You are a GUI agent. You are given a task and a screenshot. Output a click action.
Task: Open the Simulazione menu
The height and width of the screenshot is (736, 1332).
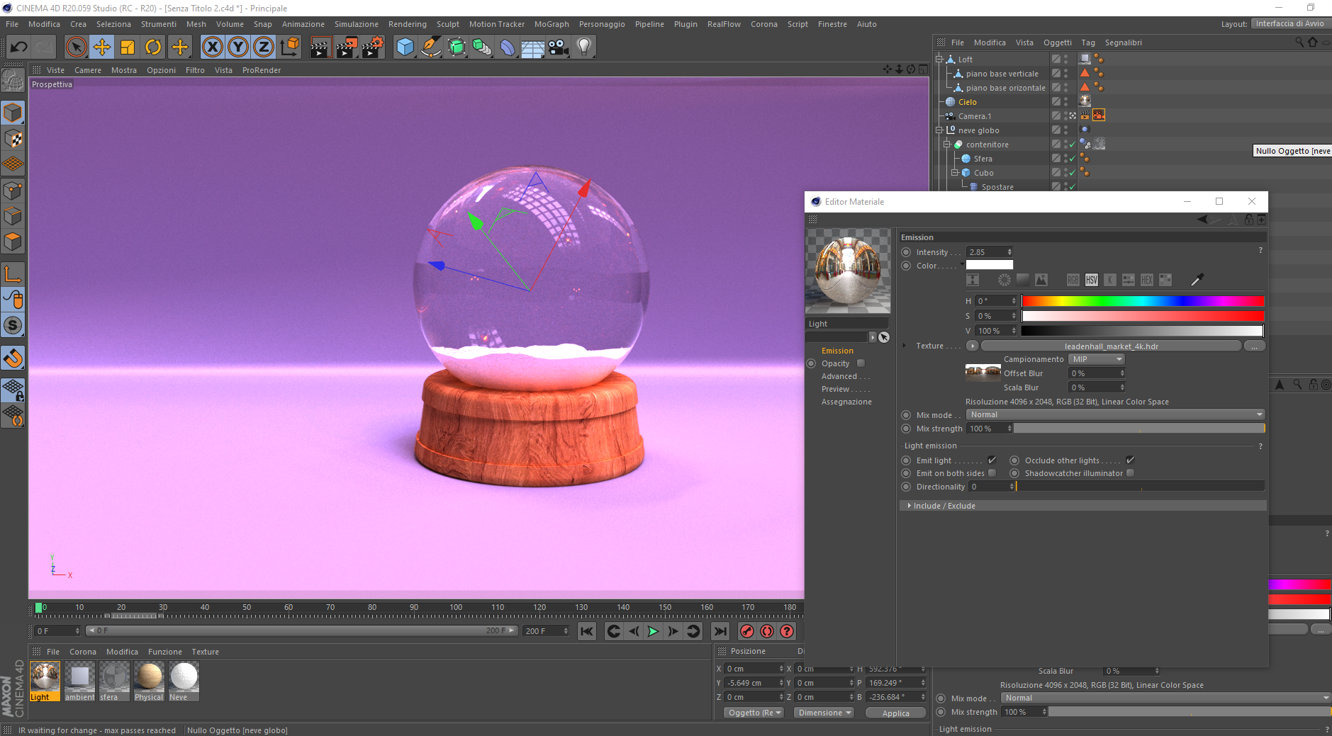pyautogui.click(x=357, y=24)
